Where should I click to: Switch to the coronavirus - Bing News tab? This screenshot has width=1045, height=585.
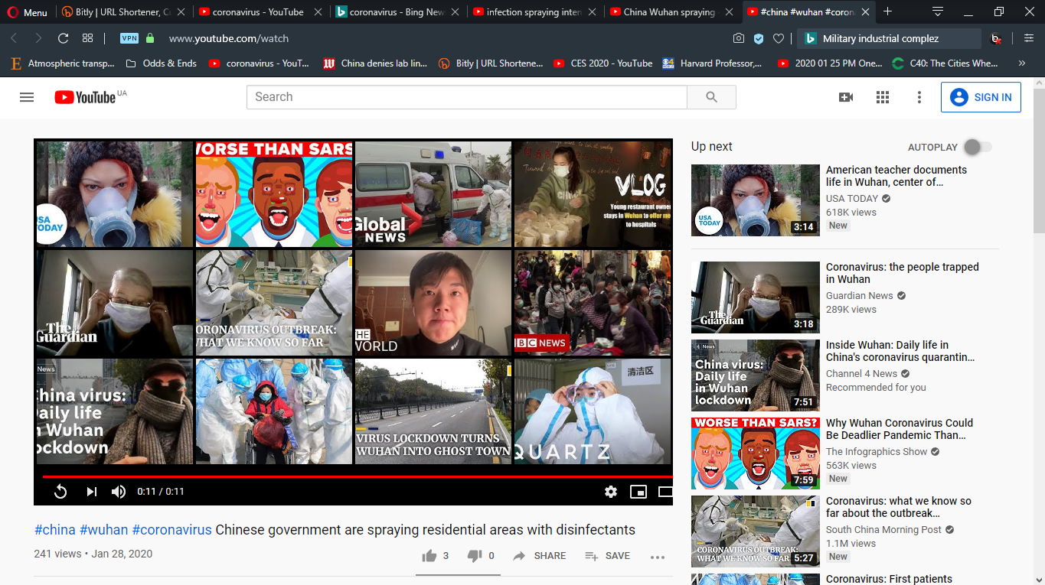pos(397,12)
